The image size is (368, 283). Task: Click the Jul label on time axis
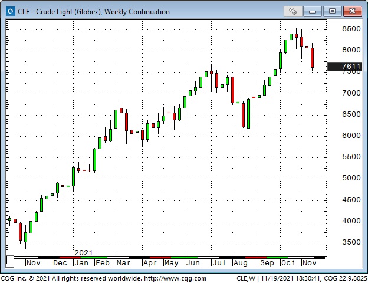[219, 263]
